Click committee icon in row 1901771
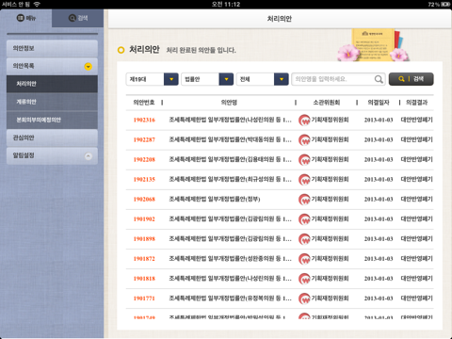The height and width of the screenshot is (339, 452). click(x=304, y=299)
